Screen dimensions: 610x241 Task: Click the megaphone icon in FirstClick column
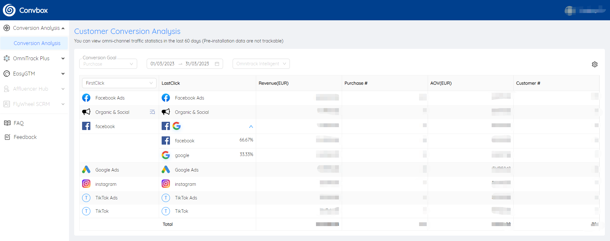(x=86, y=112)
